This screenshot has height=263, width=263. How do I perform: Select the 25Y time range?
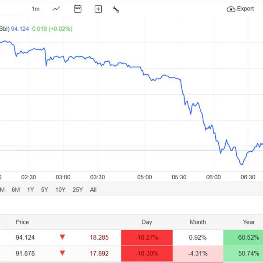pyautogui.click(x=78, y=190)
